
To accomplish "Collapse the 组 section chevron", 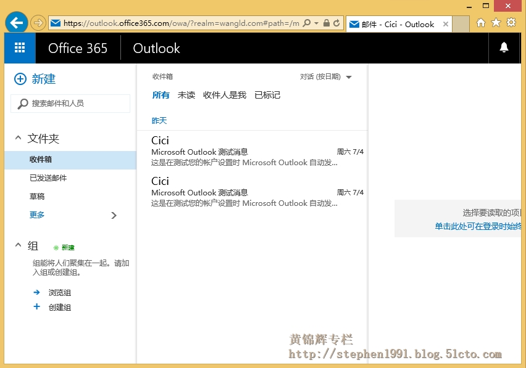I will [18, 245].
